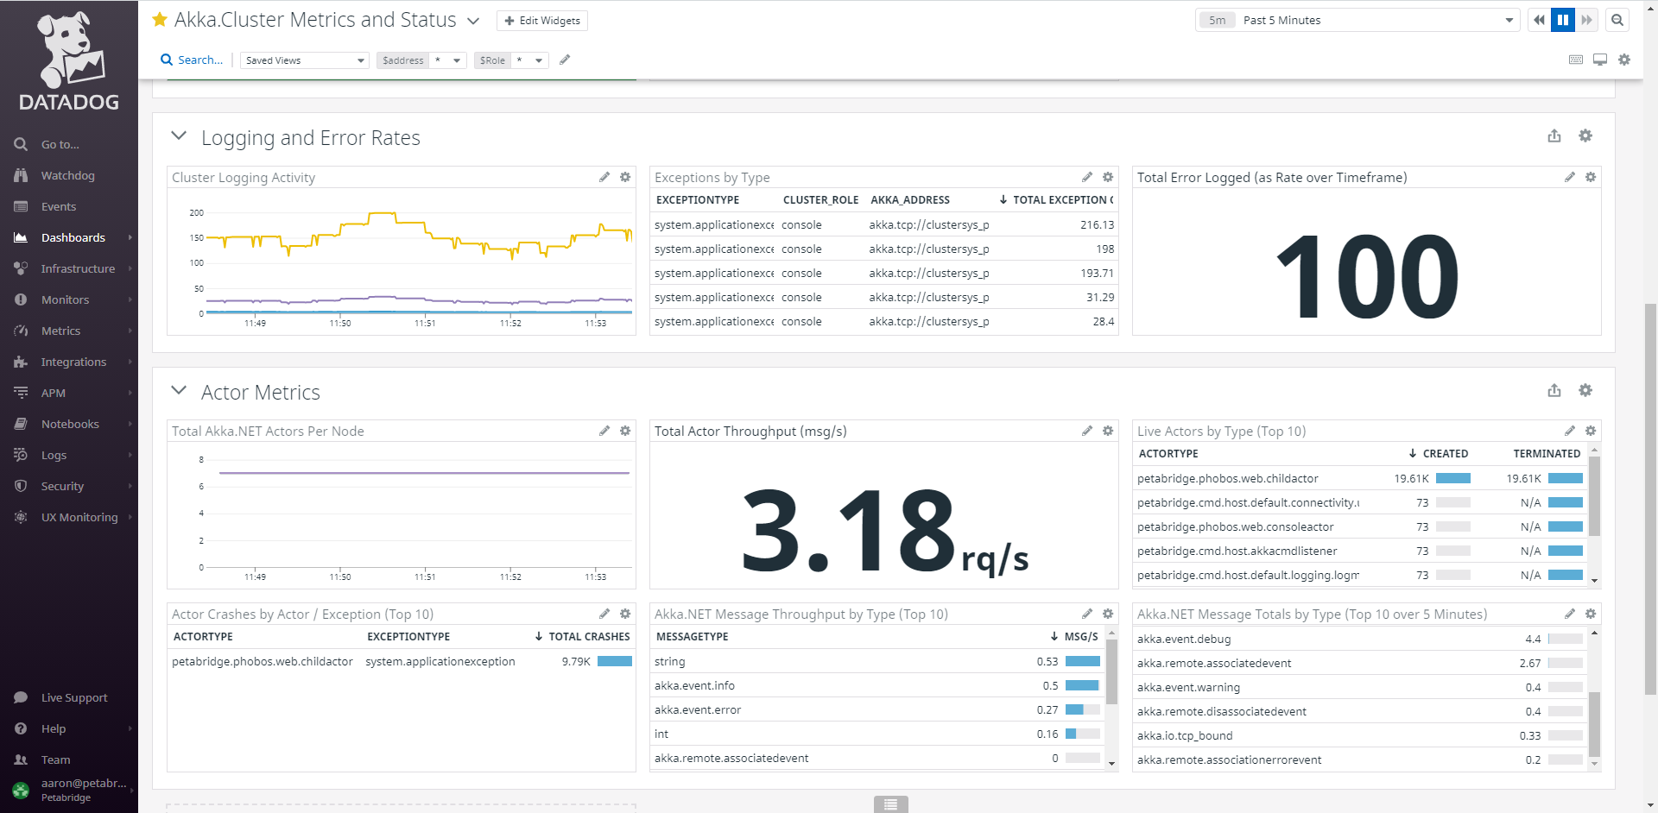Pause live dashboard updates
1658x813 pixels.
point(1563,20)
